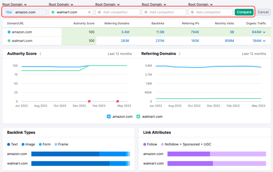Click amazon.com Authority Score value 100
Image resolution: width=273 pixels, height=172 pixels.
point(91,32)
